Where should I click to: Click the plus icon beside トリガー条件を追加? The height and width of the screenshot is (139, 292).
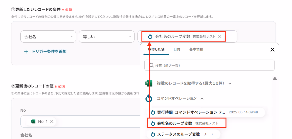pos(26,52)
